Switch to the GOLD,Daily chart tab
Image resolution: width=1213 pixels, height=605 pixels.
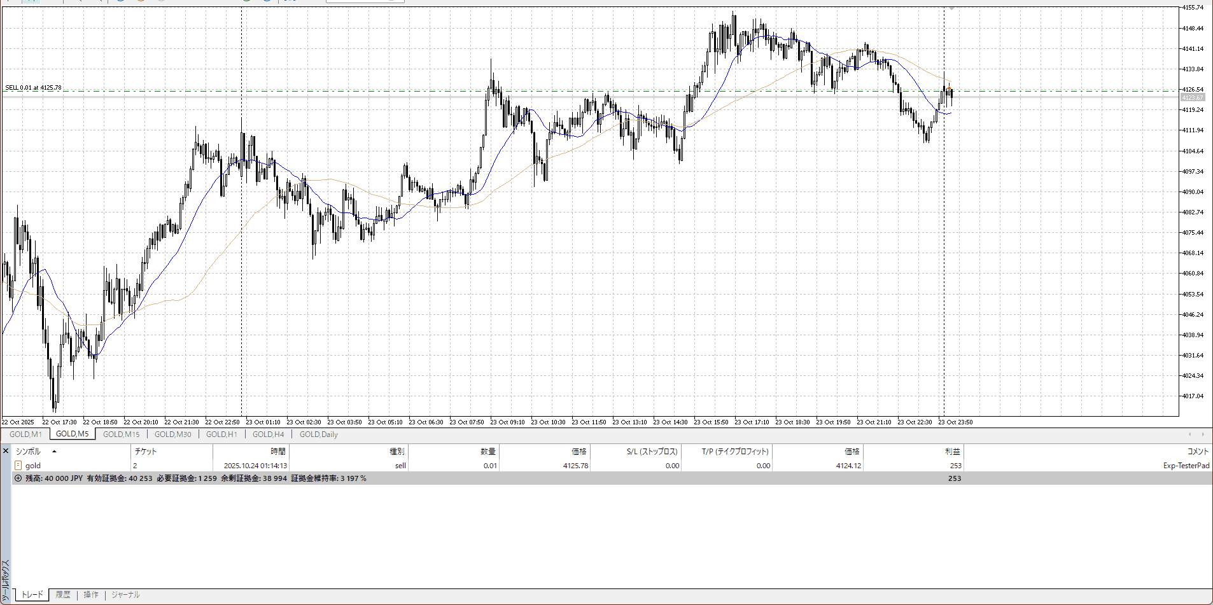click(318, 435)
